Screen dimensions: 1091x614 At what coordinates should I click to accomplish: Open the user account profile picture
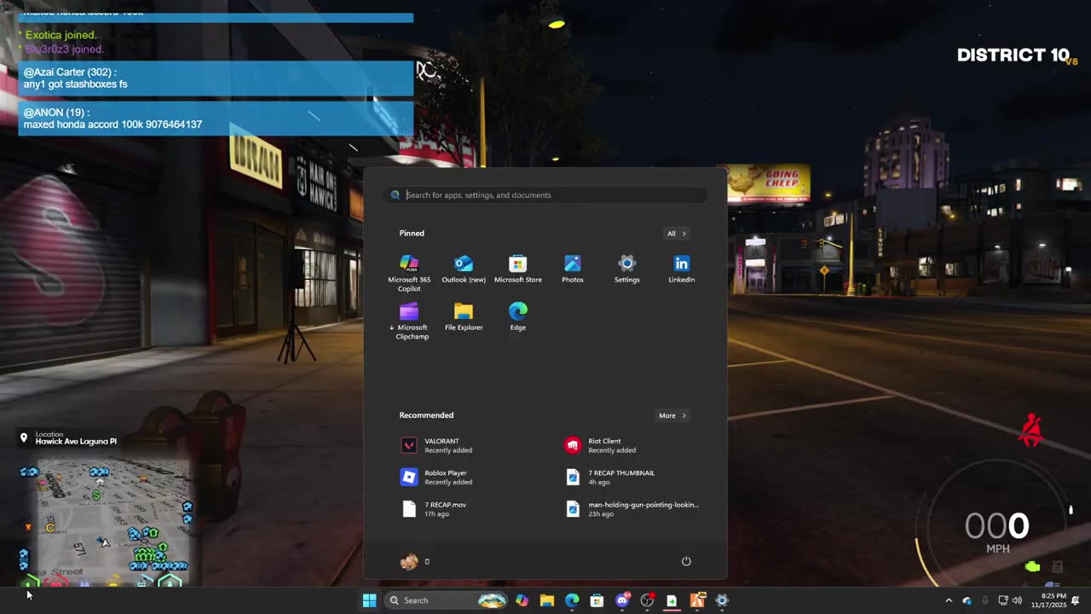point(409,561)
